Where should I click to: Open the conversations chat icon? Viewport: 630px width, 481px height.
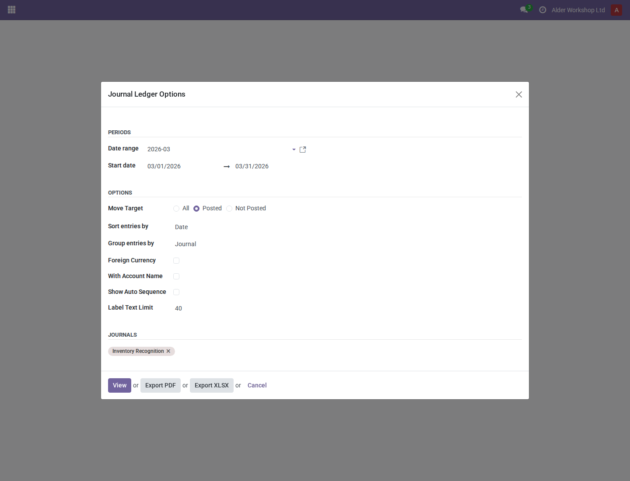point(524,10)
